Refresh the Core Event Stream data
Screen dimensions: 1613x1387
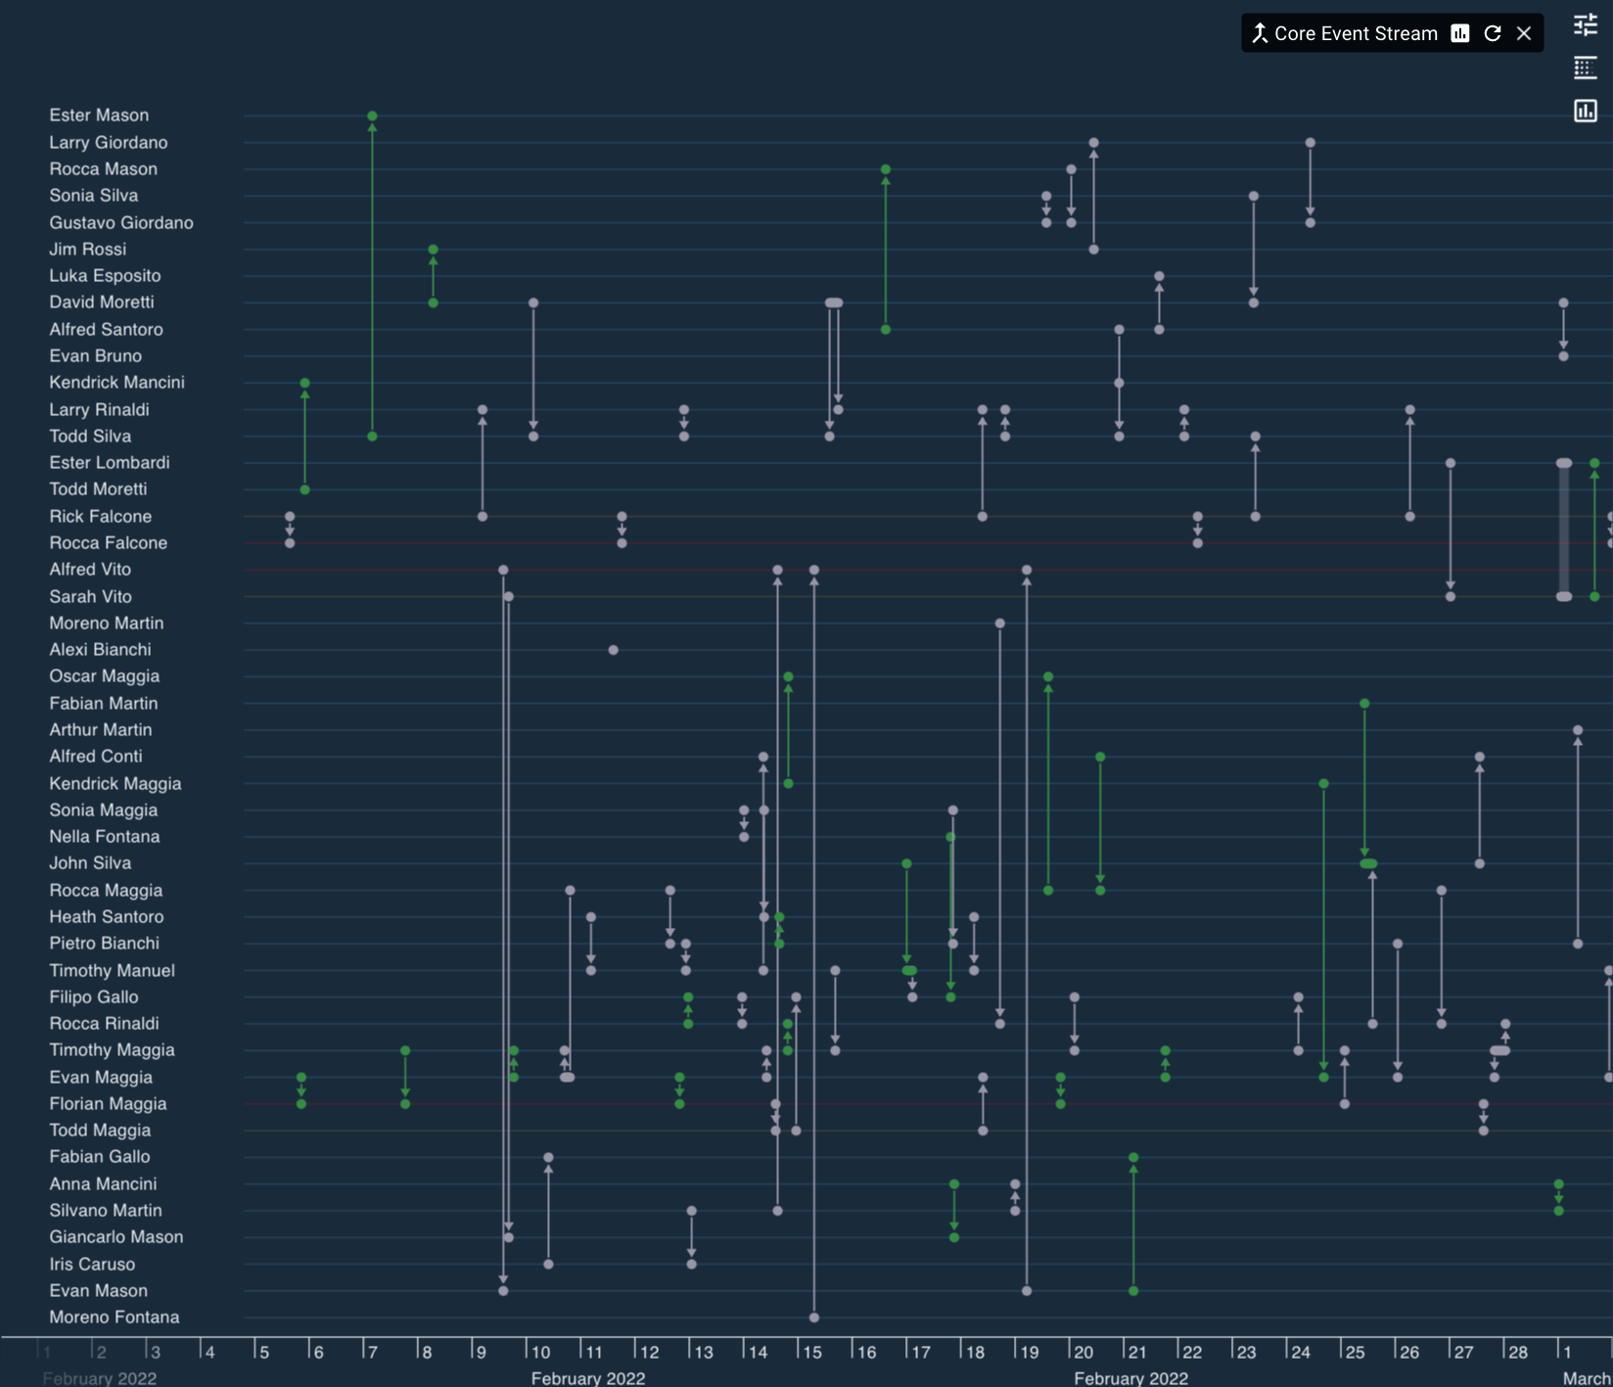point(1492,32)
